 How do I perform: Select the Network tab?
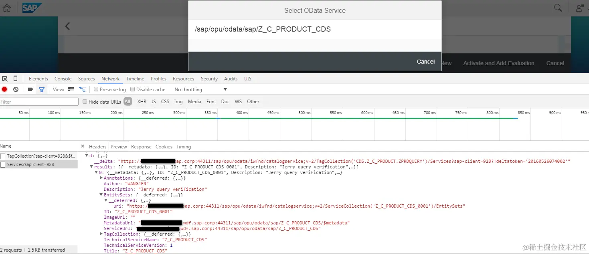[111, 79]
